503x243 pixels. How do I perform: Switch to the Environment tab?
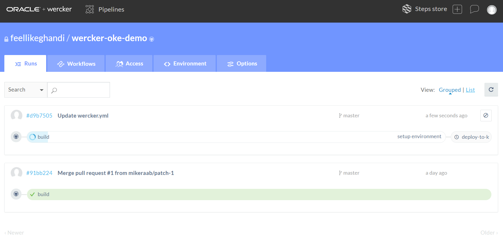tap(185, 63)
